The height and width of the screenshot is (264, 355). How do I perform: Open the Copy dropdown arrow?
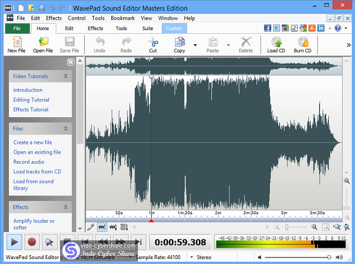tap(195, 45)
